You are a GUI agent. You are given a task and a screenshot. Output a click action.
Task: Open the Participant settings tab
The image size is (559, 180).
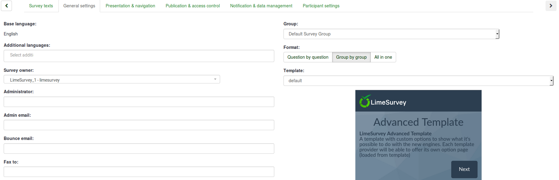click(321, 6)
